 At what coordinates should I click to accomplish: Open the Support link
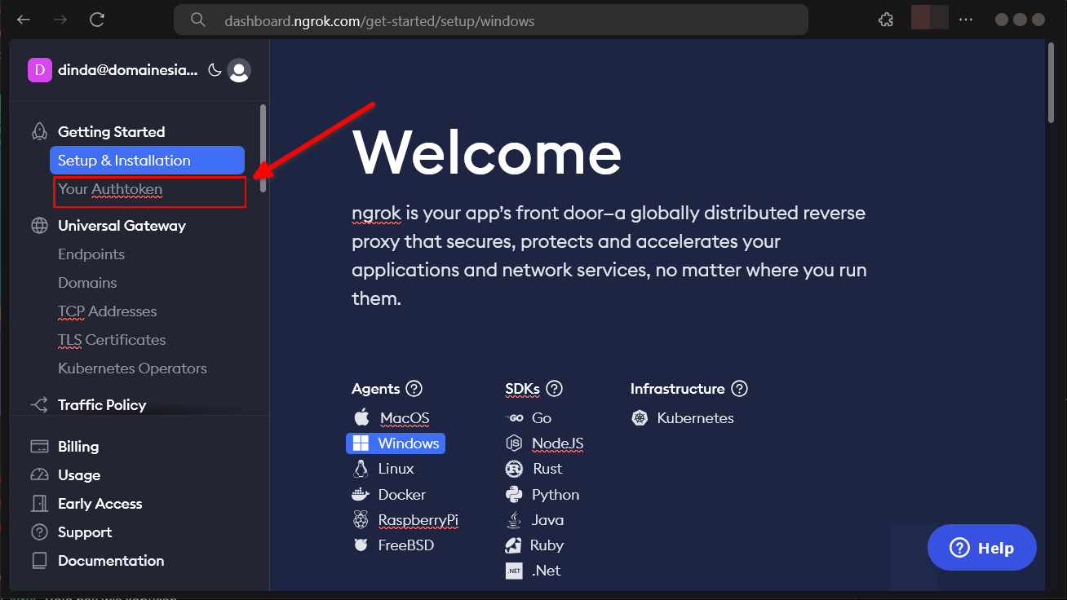[x=85, y=532]
